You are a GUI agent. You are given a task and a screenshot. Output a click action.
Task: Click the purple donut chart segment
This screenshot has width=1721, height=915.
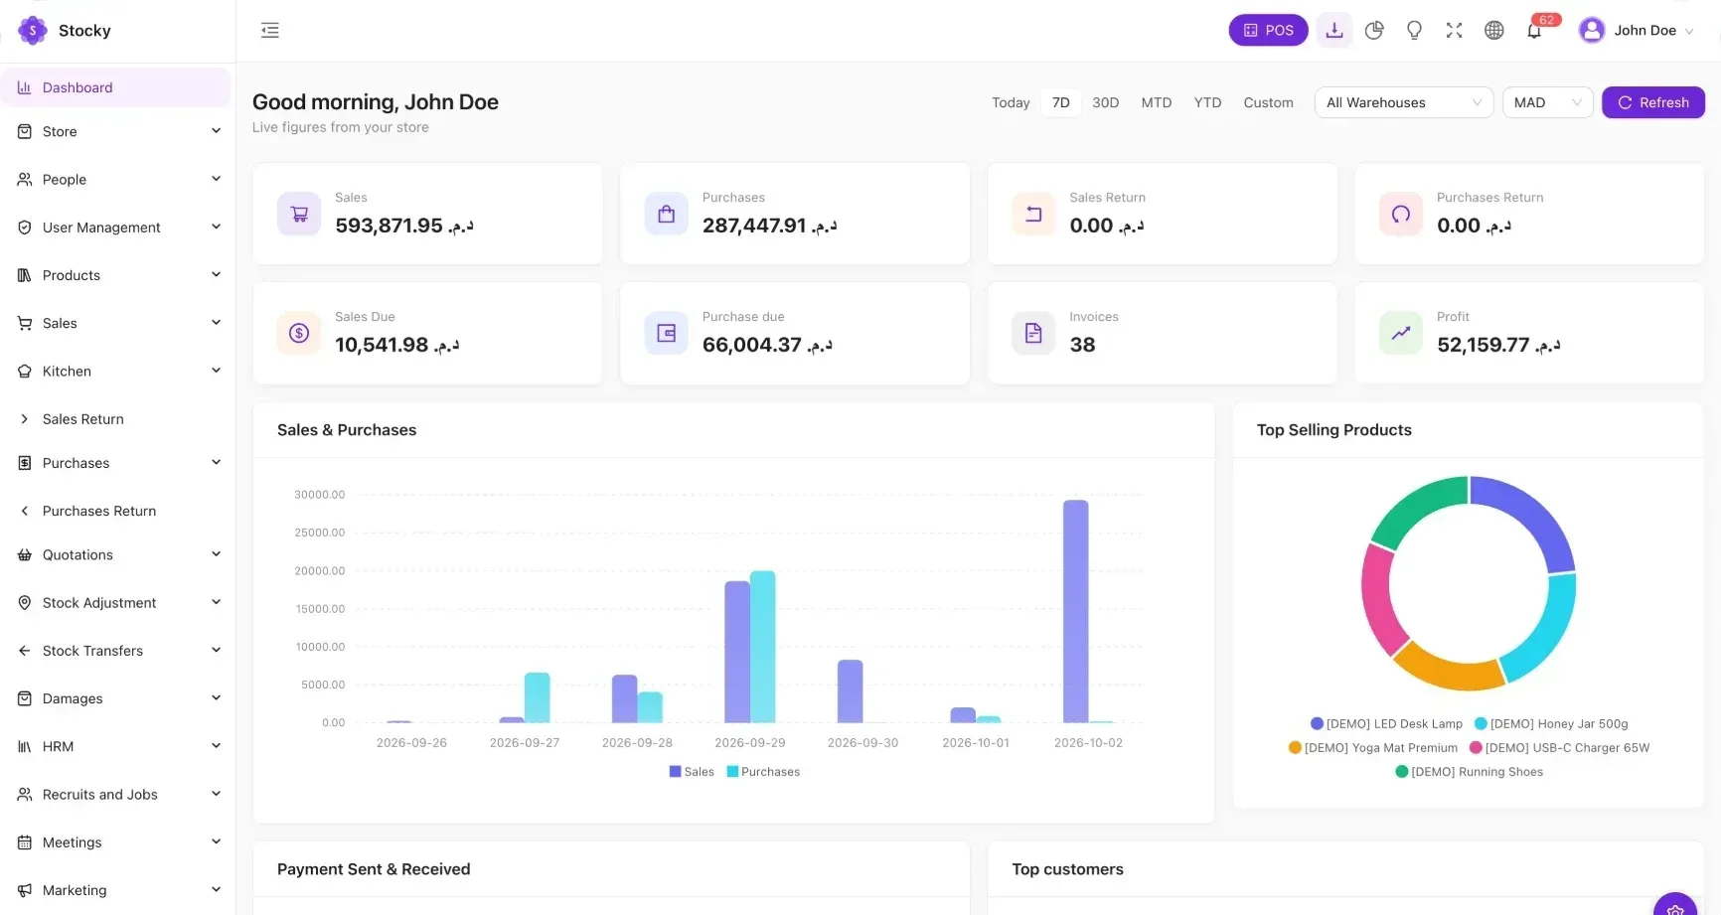click(1530, 520)
